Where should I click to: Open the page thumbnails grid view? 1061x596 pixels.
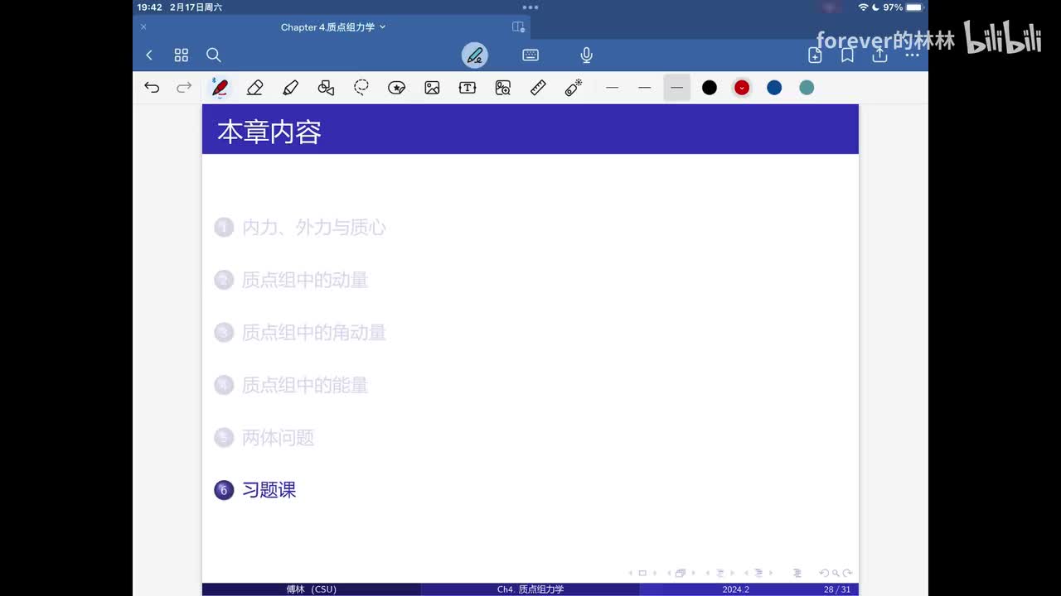tap(182, 55)
